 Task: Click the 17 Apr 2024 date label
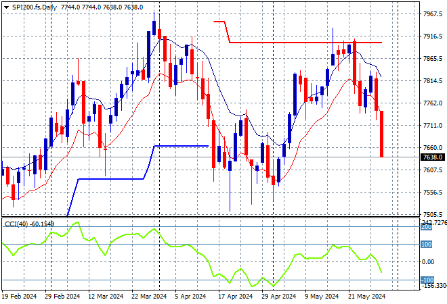point(236,297)
